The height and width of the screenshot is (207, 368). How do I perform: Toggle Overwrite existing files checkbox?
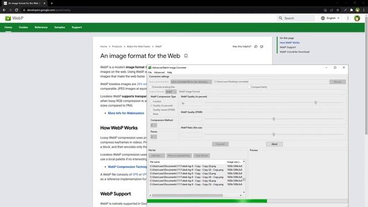[151, 87]
